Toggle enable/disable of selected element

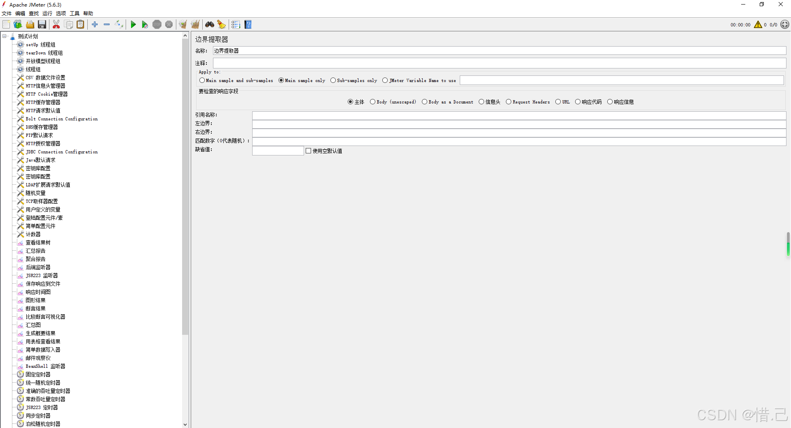119,25
